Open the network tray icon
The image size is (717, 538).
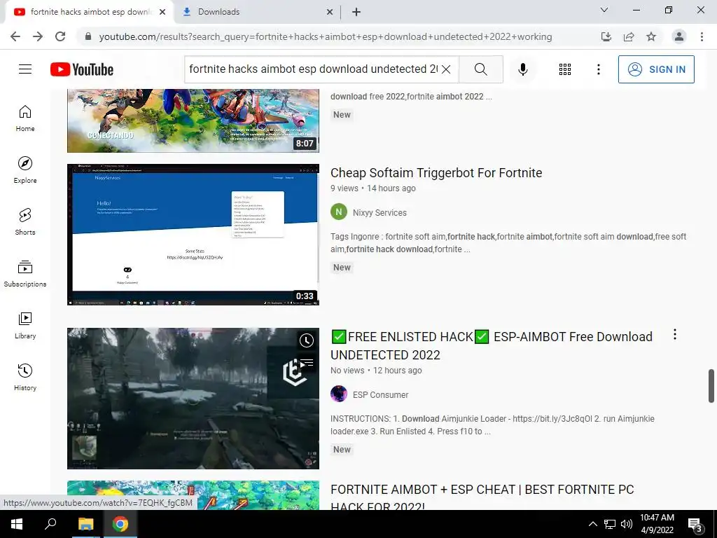pyautogui.click(x=610, y=524)
